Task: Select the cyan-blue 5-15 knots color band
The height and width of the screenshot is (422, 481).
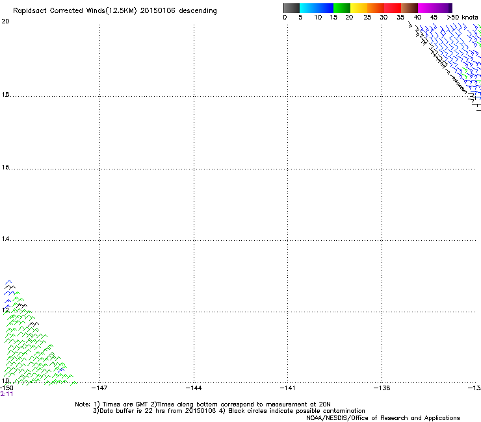Action: (317, 8)
